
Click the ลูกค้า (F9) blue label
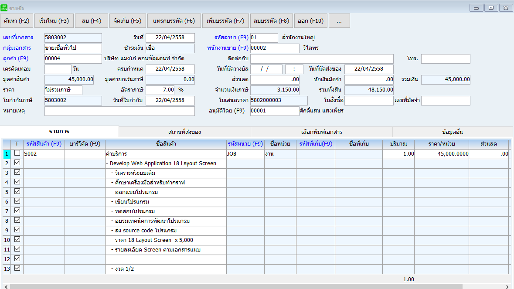pos(16,58)
